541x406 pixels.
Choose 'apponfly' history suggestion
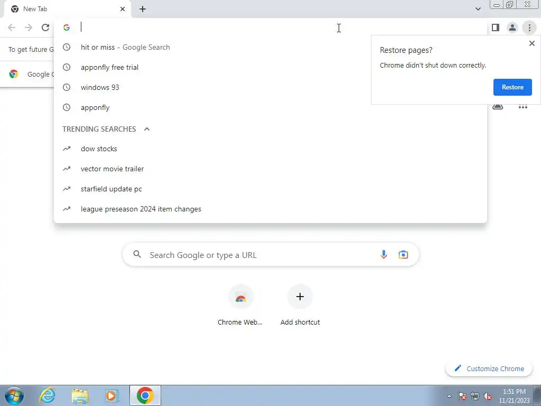(270, 107)
